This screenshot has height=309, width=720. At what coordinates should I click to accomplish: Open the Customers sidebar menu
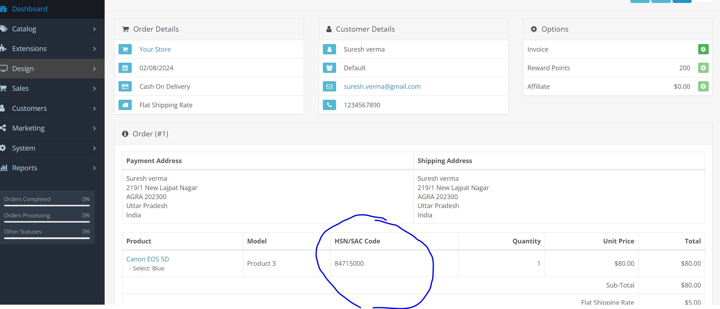tap(29, 109)
